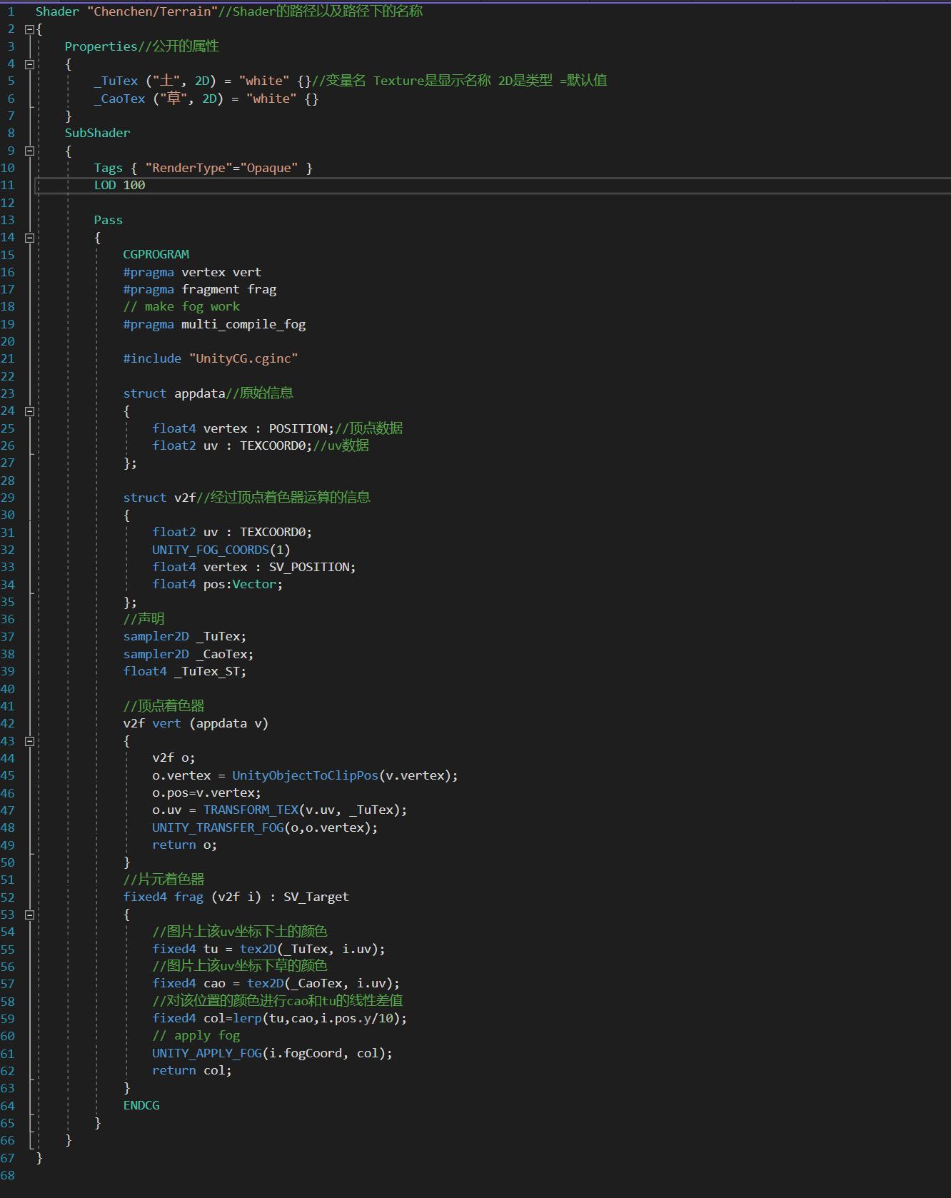Click line number 11 in the gutter
The height and width of the screenshot is (1198, 951).
8,186
